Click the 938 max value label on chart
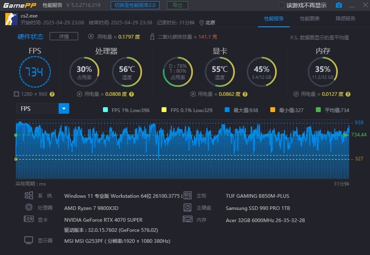The width and height of the screenshot is (370, 255). (x=359, y=123)
